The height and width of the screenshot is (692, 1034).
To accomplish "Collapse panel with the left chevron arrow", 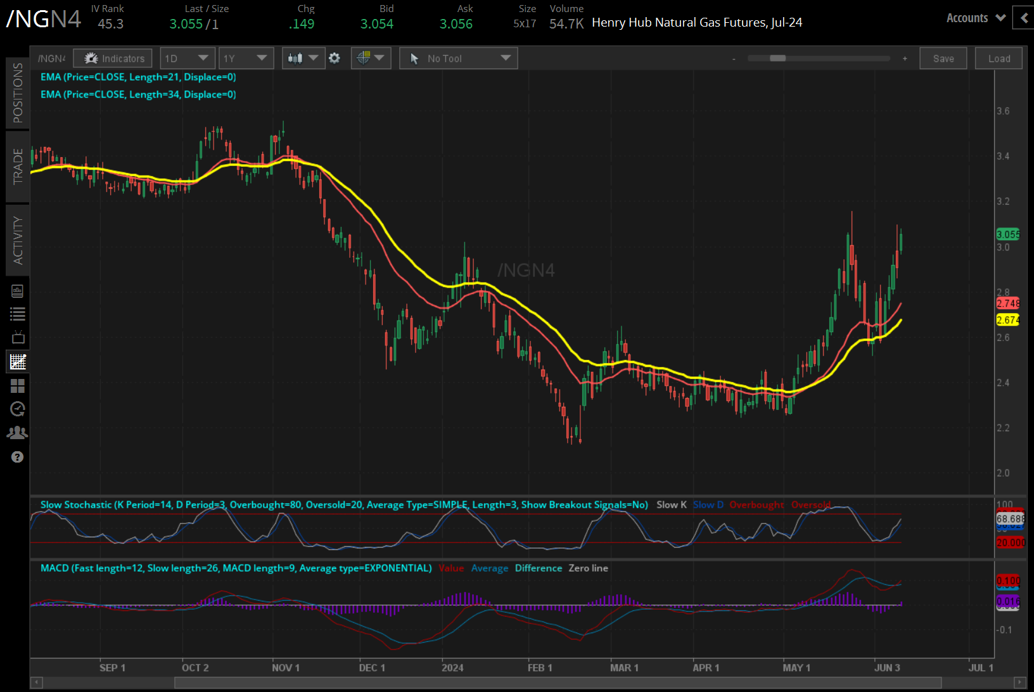I will point(1024,18).
